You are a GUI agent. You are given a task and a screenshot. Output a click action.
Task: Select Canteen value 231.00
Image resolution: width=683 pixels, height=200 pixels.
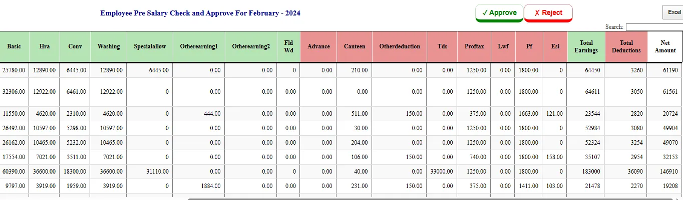coord(360,186)
